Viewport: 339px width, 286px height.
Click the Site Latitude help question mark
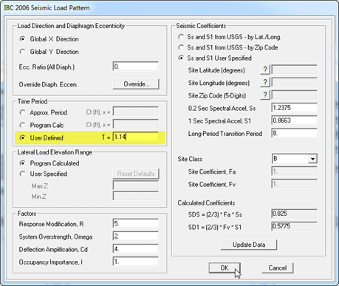coord(265,69)
